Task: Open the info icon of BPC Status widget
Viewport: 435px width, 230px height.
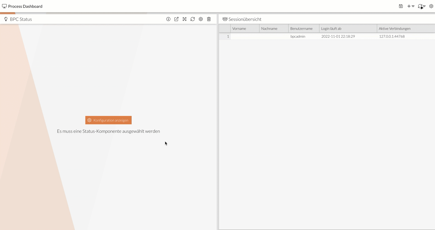Action: click(168, 19)
